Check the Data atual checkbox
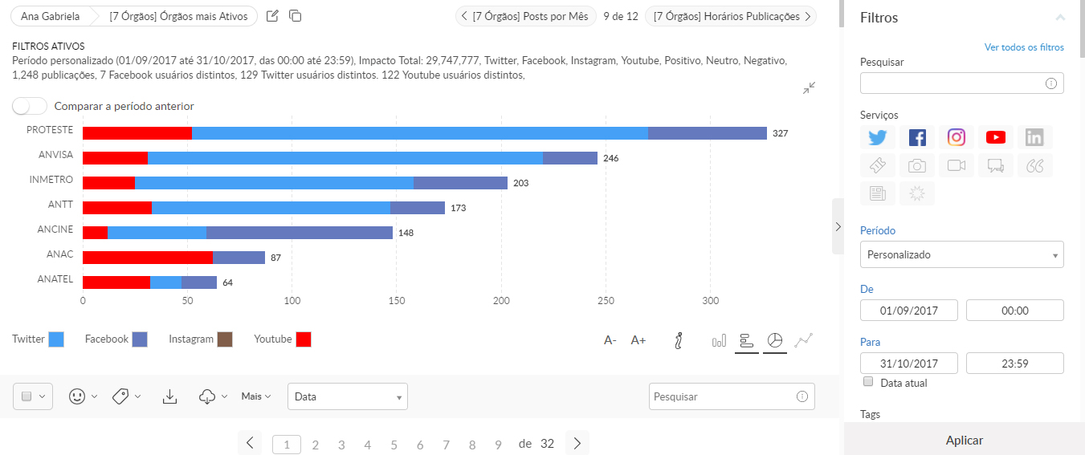Image resolution: width=1085 pixels, height=455 pixels. (867, 382)
